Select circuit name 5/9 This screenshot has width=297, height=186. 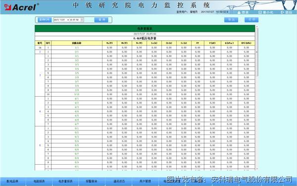[x=77, y=163]
